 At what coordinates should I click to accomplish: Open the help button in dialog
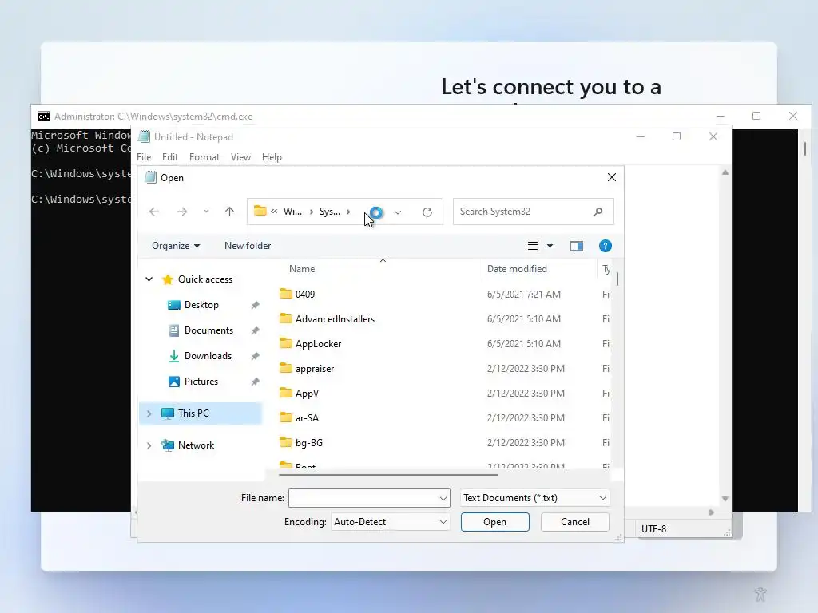point(606,246)
